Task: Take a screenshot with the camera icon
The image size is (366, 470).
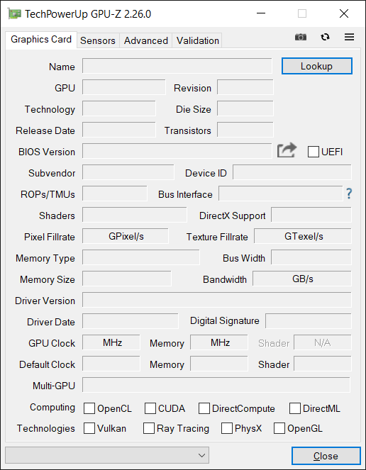Action: [x=301, y=37]
